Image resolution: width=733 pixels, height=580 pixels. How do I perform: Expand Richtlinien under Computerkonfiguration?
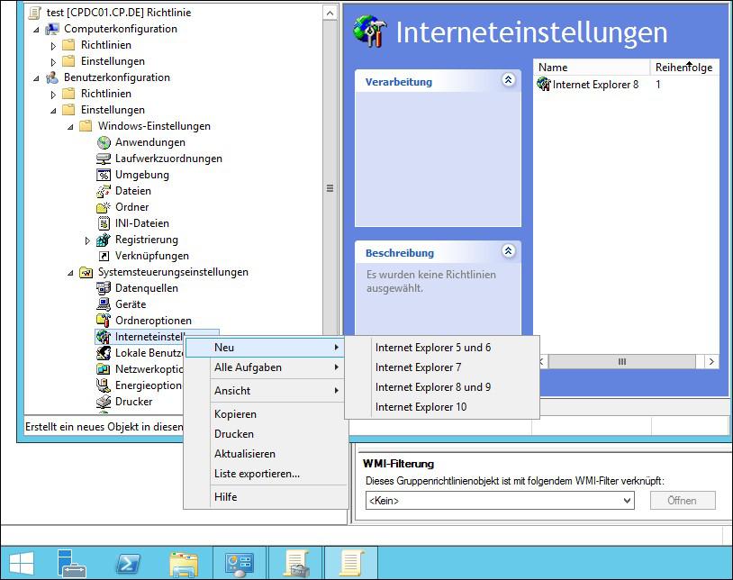53,46
